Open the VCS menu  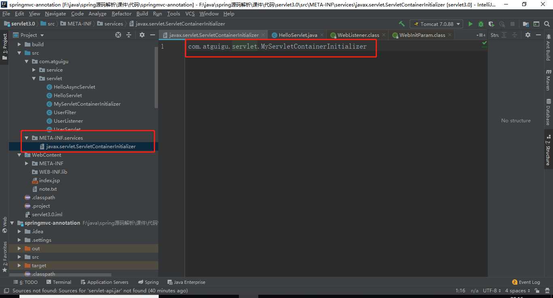pyautogui.click(x=190, y=13)
